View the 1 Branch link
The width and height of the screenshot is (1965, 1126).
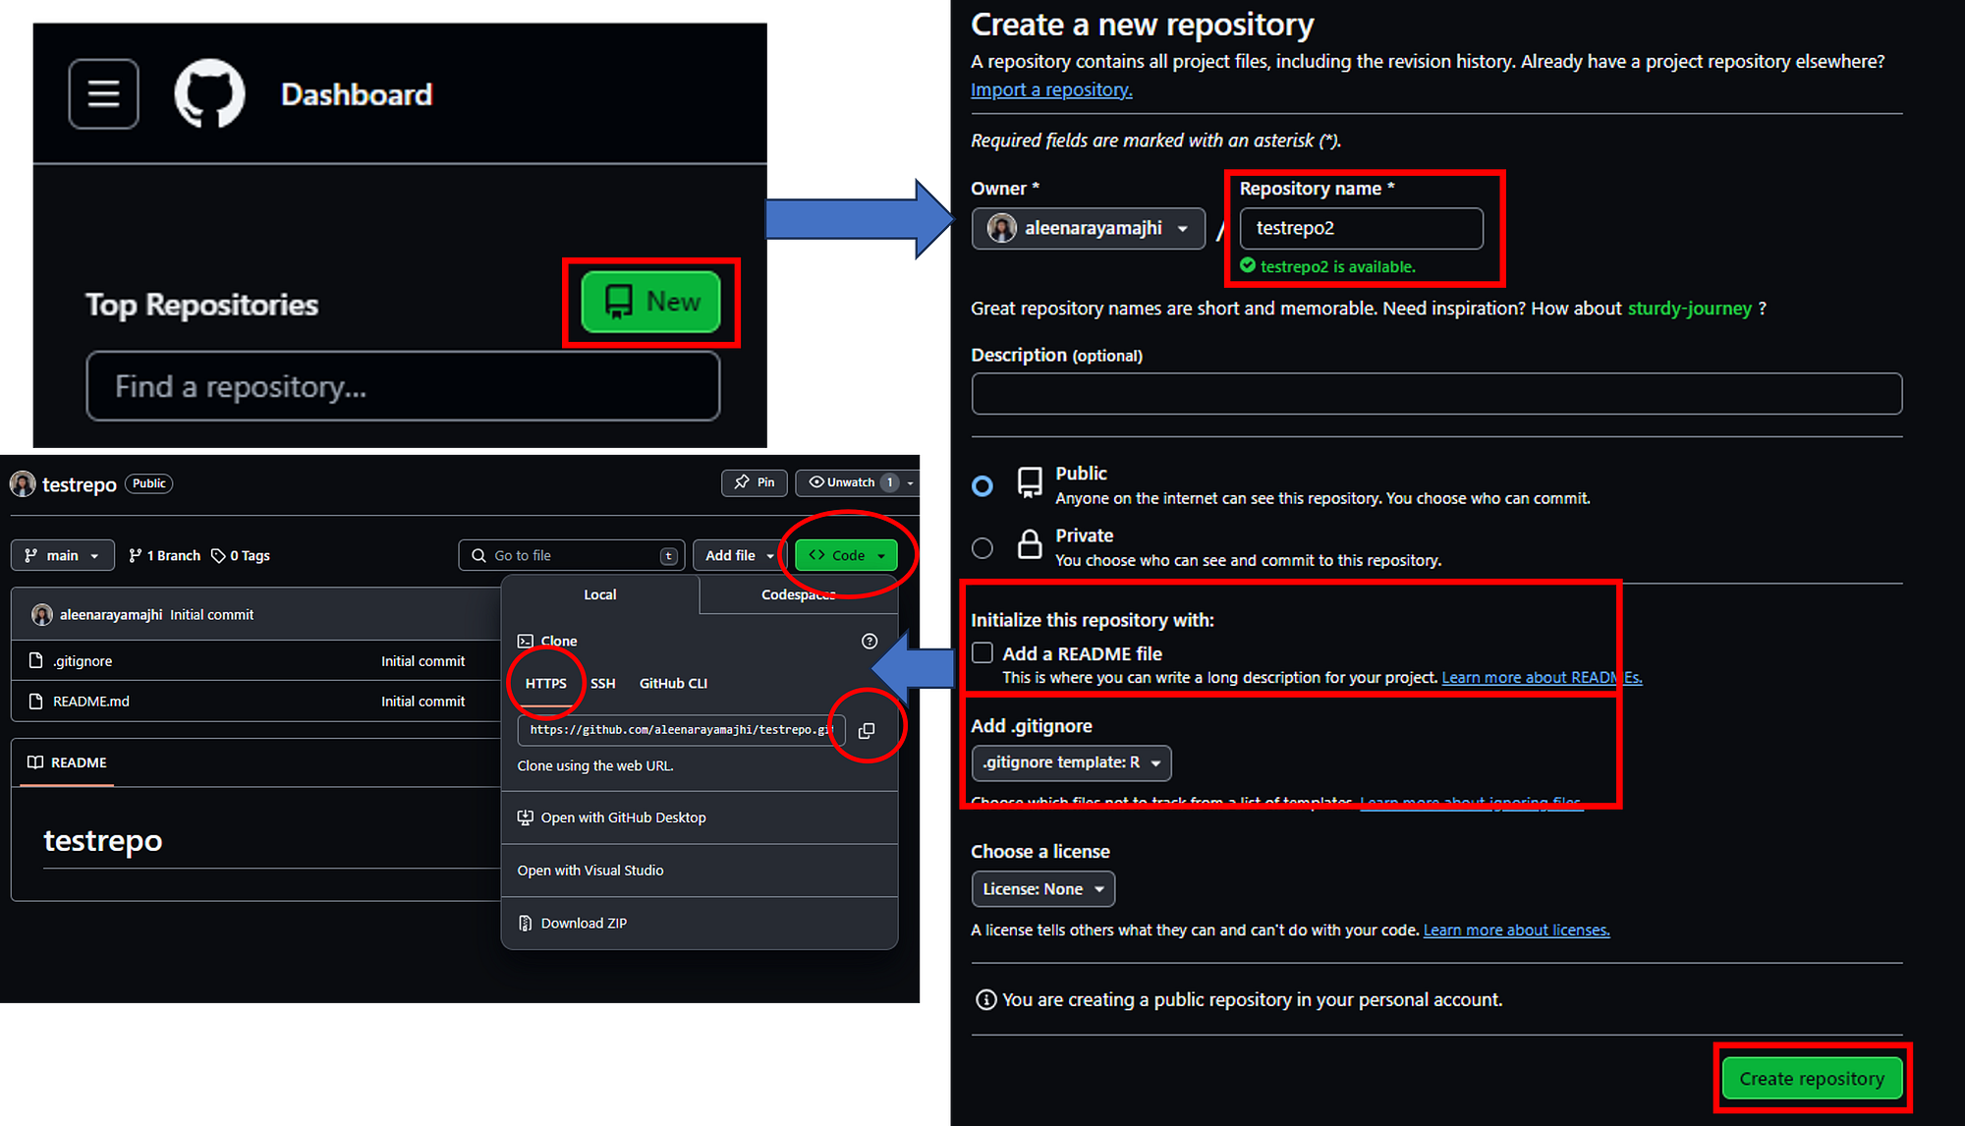tap(164, 555)
